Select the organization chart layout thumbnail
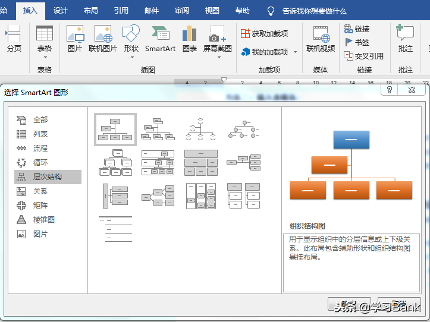Image resolution: width=430 pixels, height=322 pixels. [115, 130]
